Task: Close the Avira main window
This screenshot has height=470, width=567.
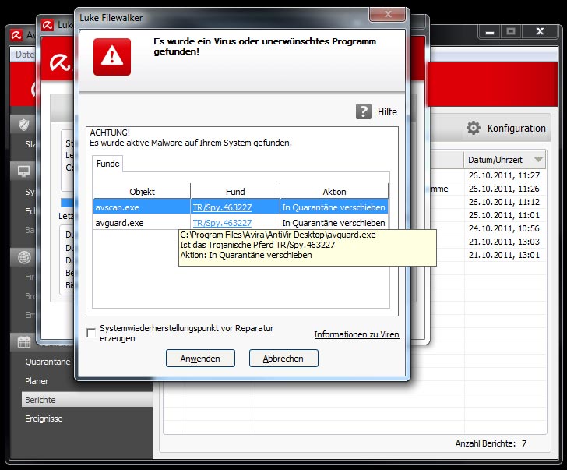Action: click(x=540, y=32)
